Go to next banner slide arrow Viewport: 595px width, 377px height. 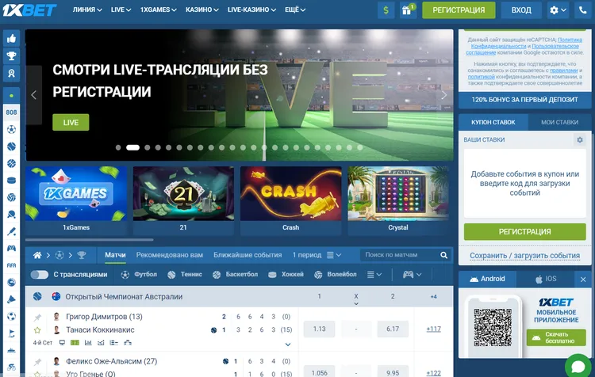pyautogui.click(x=443, y=95)
